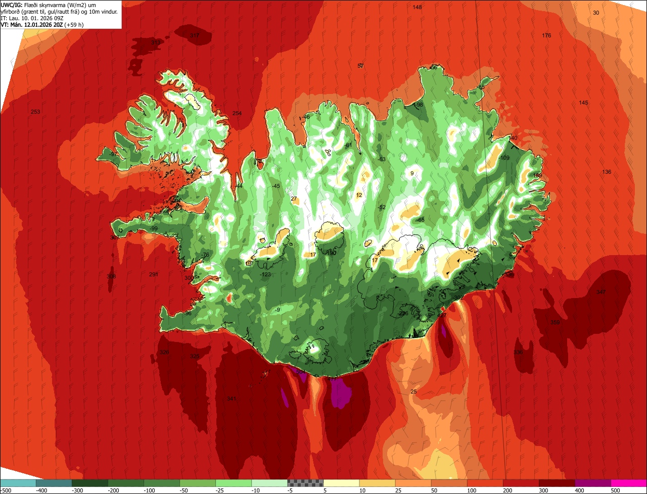Click the value -46 on the north coast
Screen dimensions: 647x494
point(305,117)
